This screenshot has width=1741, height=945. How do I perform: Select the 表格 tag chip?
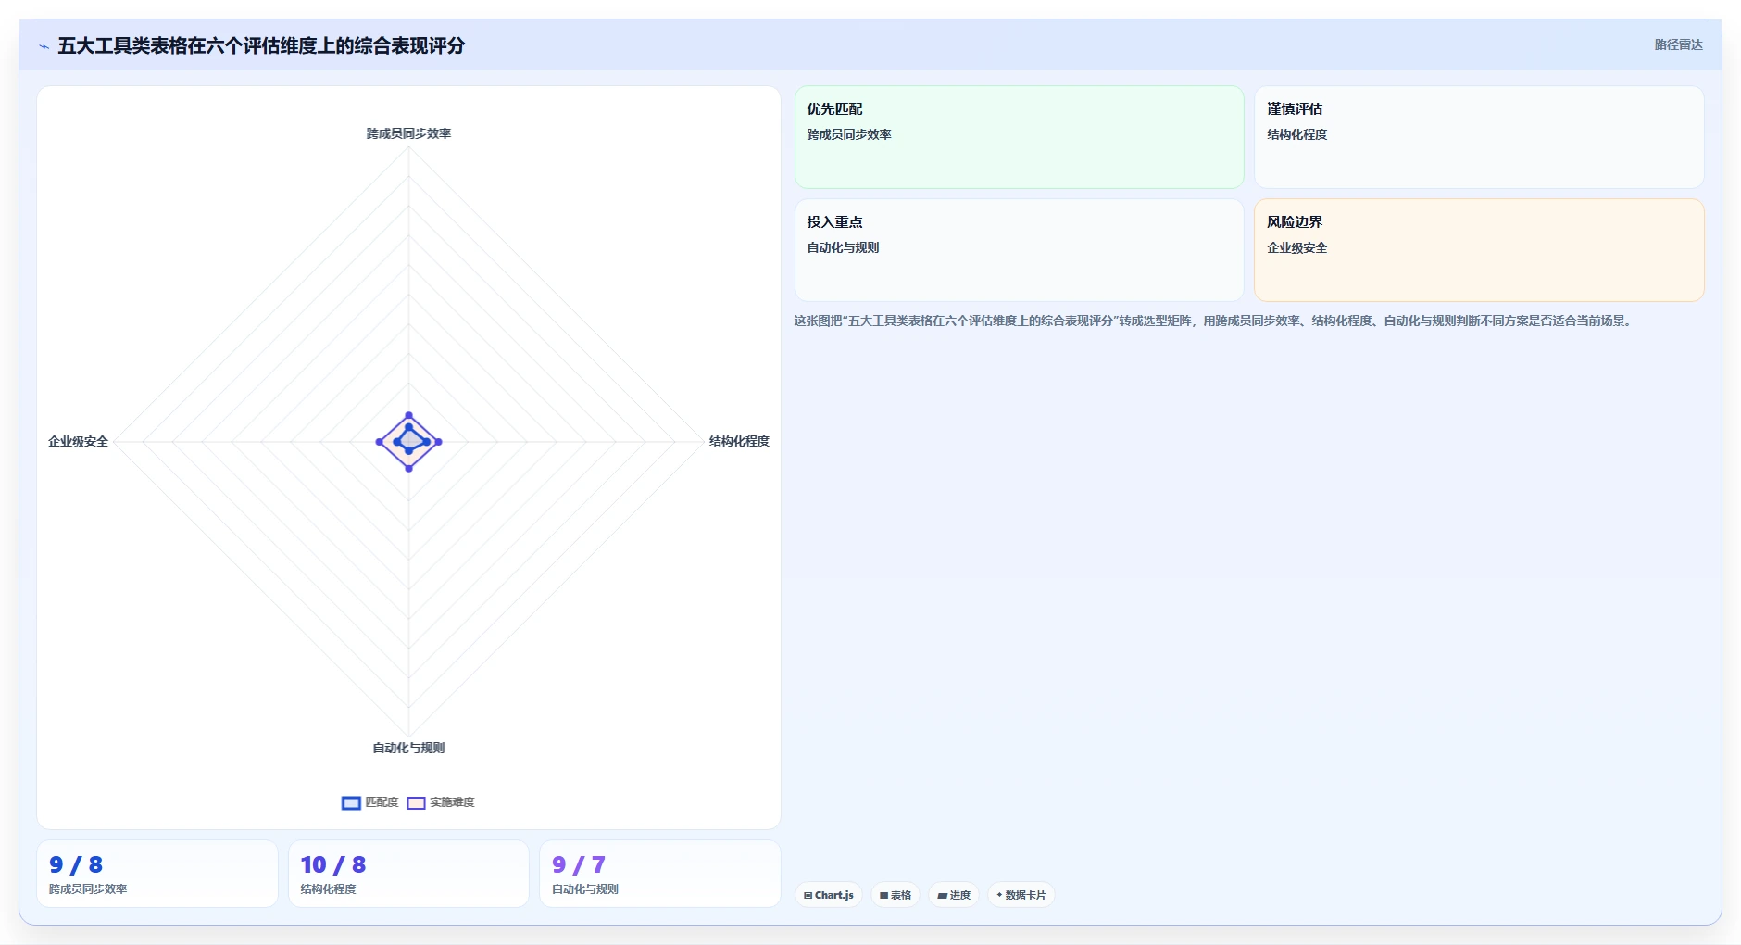896,895
